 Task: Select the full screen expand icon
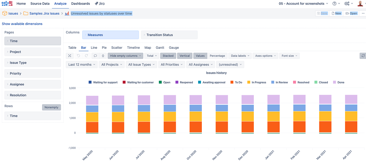(69, 56)
